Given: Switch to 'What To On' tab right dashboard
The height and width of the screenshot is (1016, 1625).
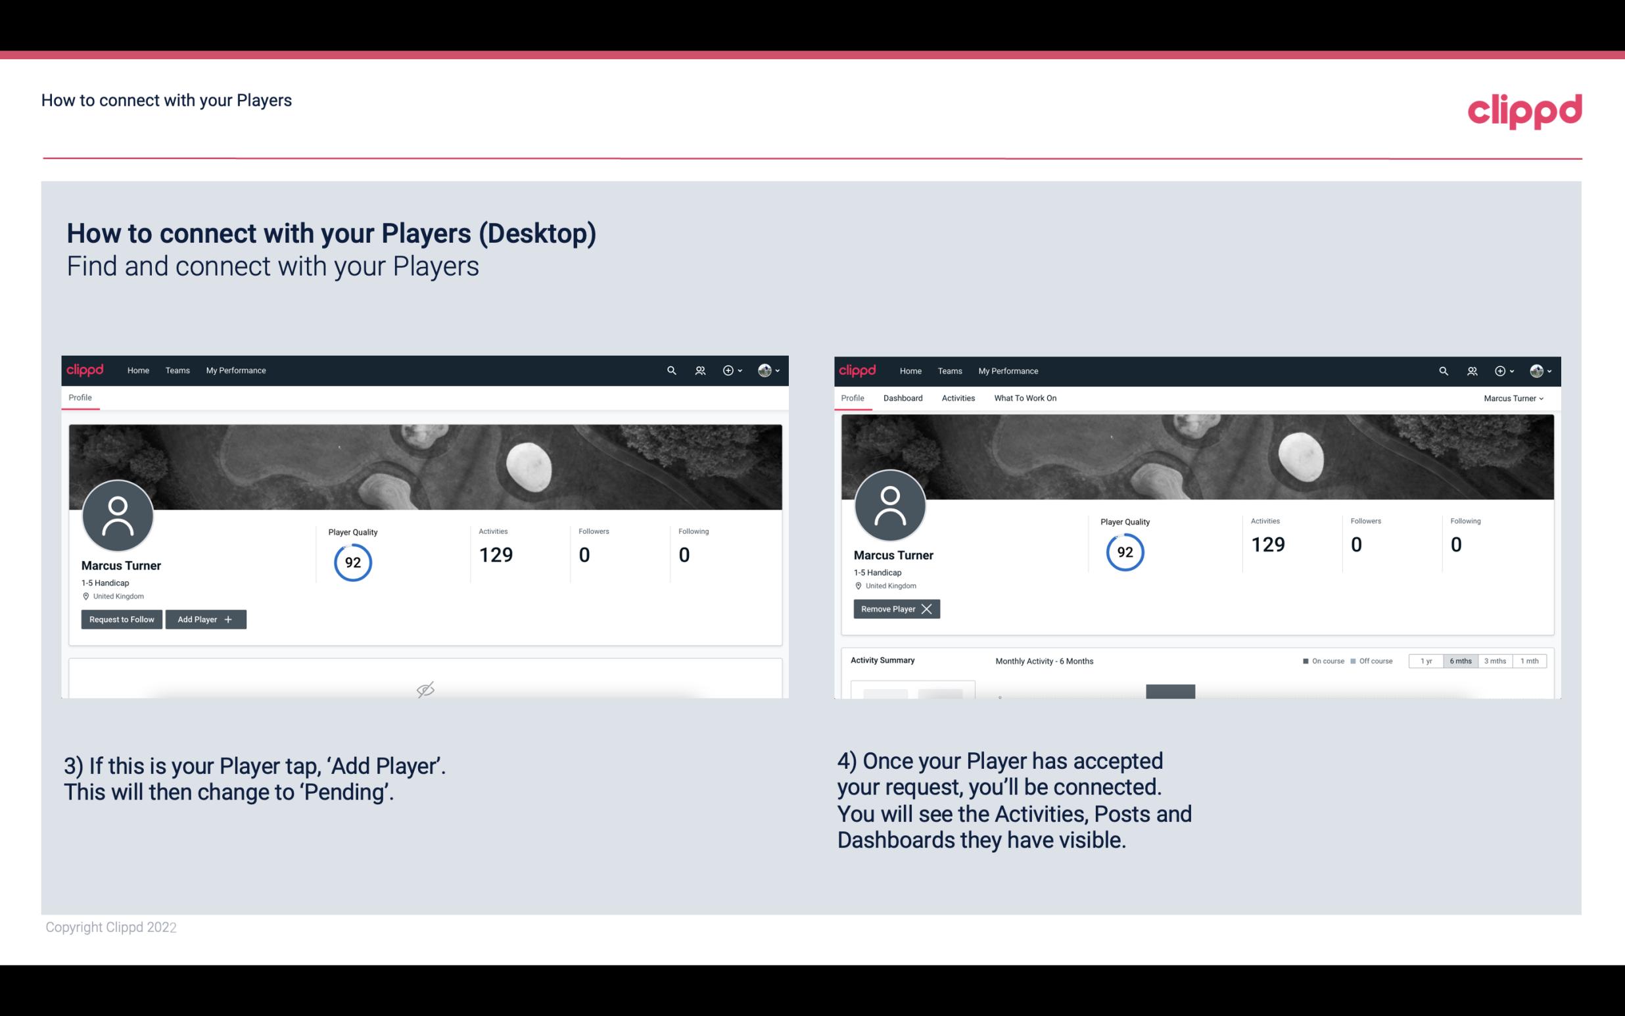Looking at the screenshot, I should click(x=1025, y=398).
